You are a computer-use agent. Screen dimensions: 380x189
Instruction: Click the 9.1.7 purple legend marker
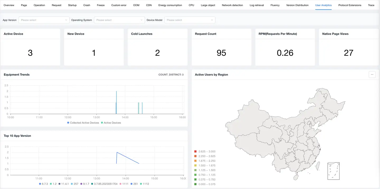coord(82,184)
